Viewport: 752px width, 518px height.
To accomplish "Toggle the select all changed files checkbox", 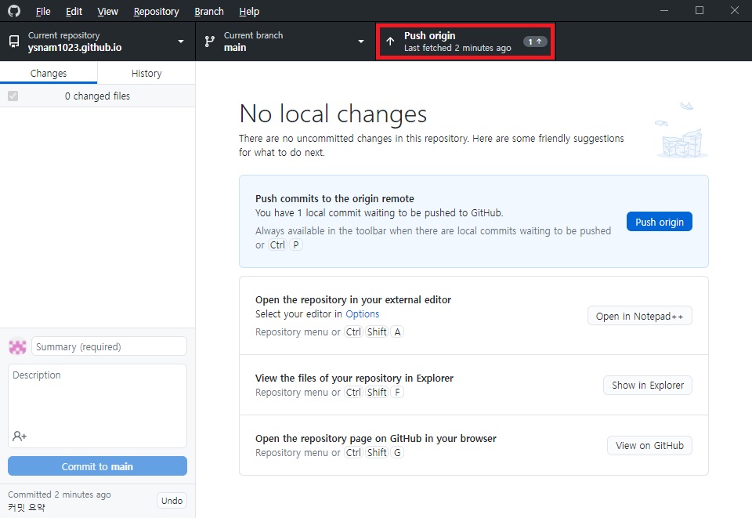I will coord(13,96).
